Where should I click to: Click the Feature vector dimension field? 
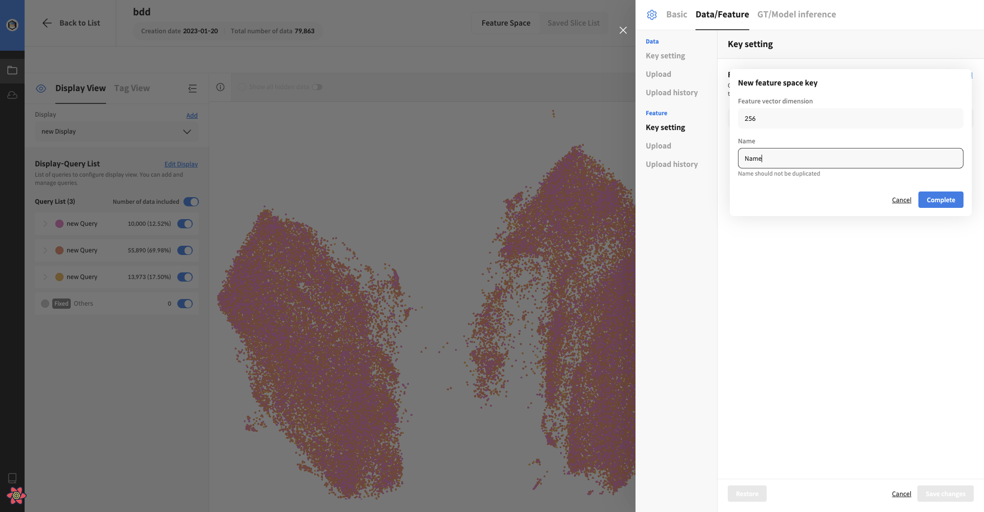(x=850, y=118)
